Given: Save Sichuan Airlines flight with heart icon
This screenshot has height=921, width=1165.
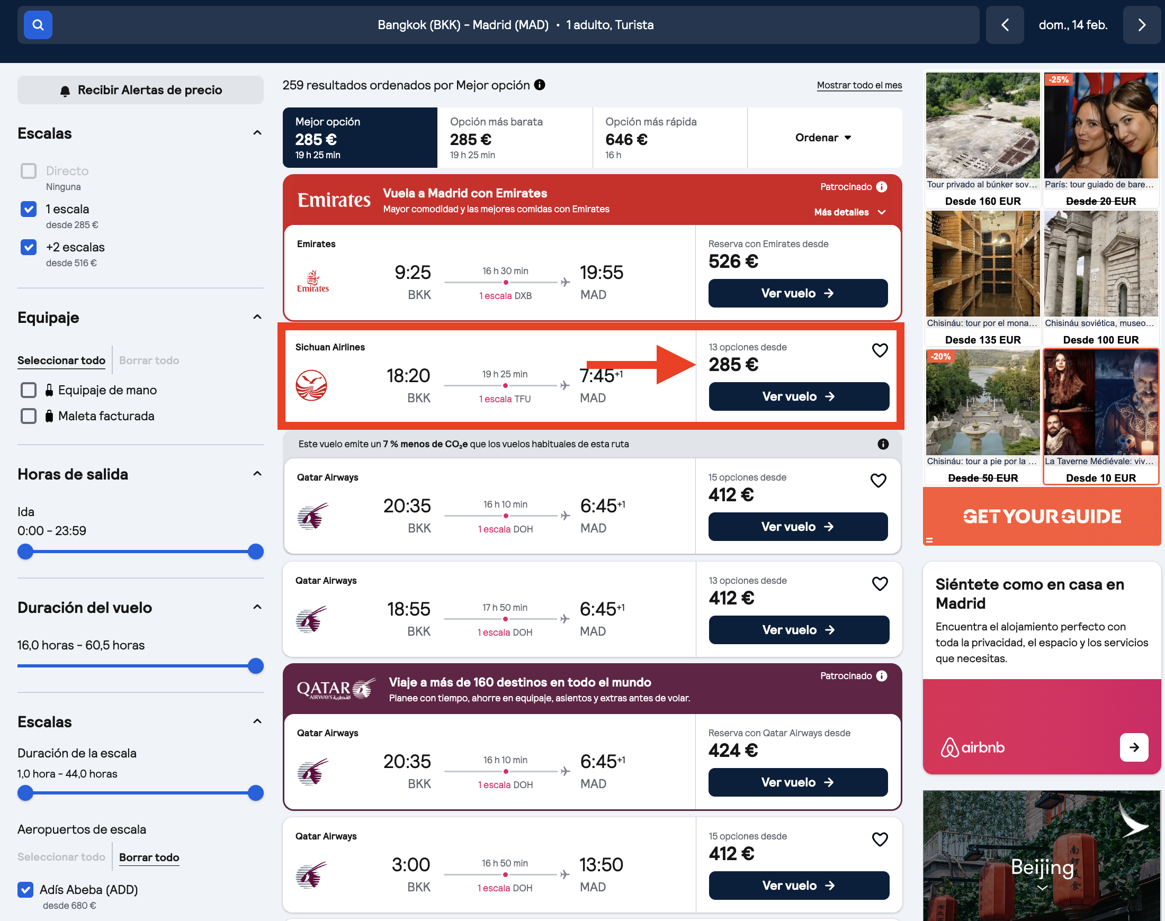Looking at the screenshot, I should [880, 350].
